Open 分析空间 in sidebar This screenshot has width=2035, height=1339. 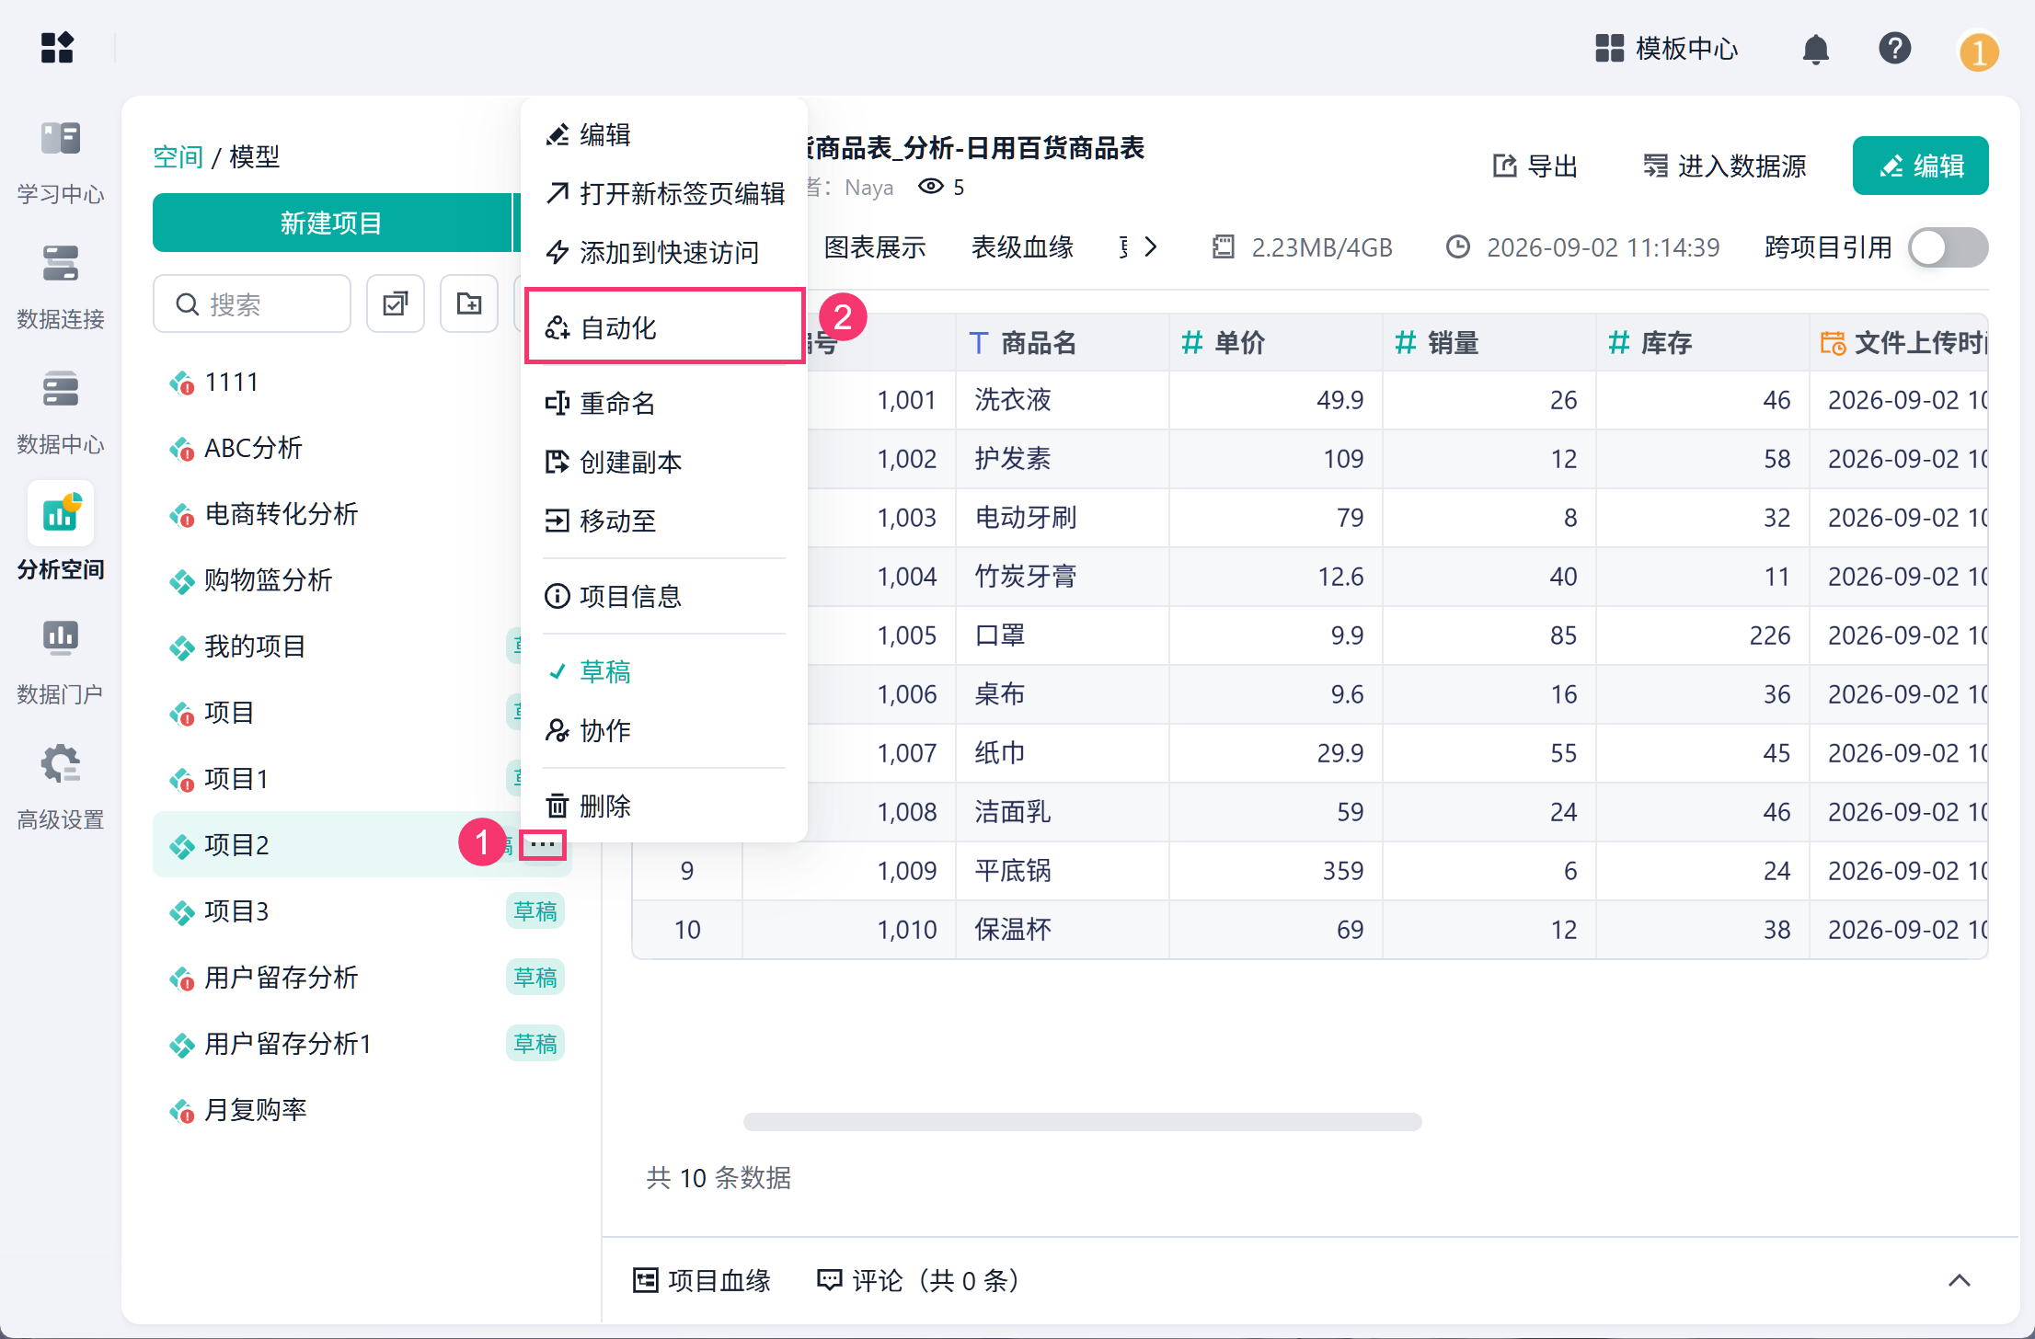pyautogui.click(x=61, y=532)
